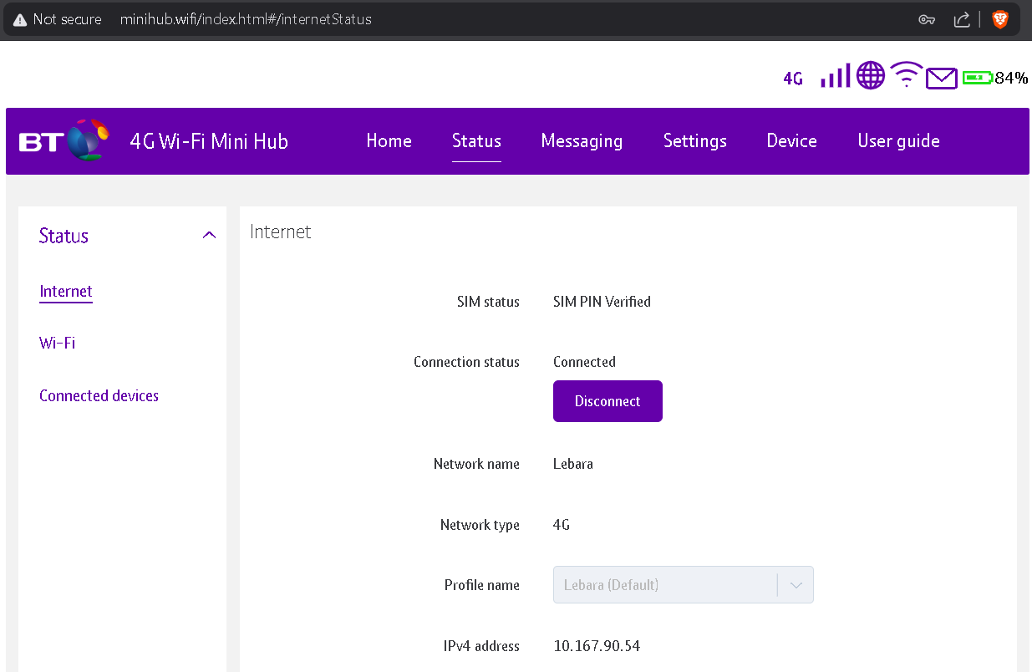Viewport: 1032px width, 672px height.
Task: Click the Lebara (Default) profile combo box
Action: coord(683,585)
